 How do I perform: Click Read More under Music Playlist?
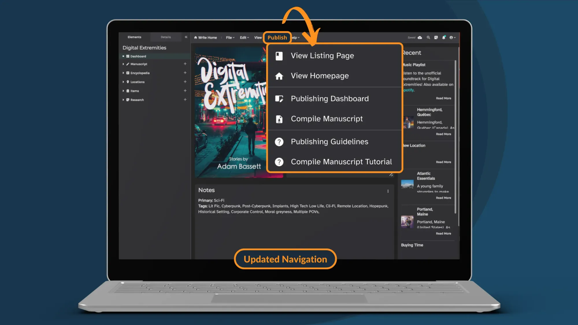coord(444,98)
